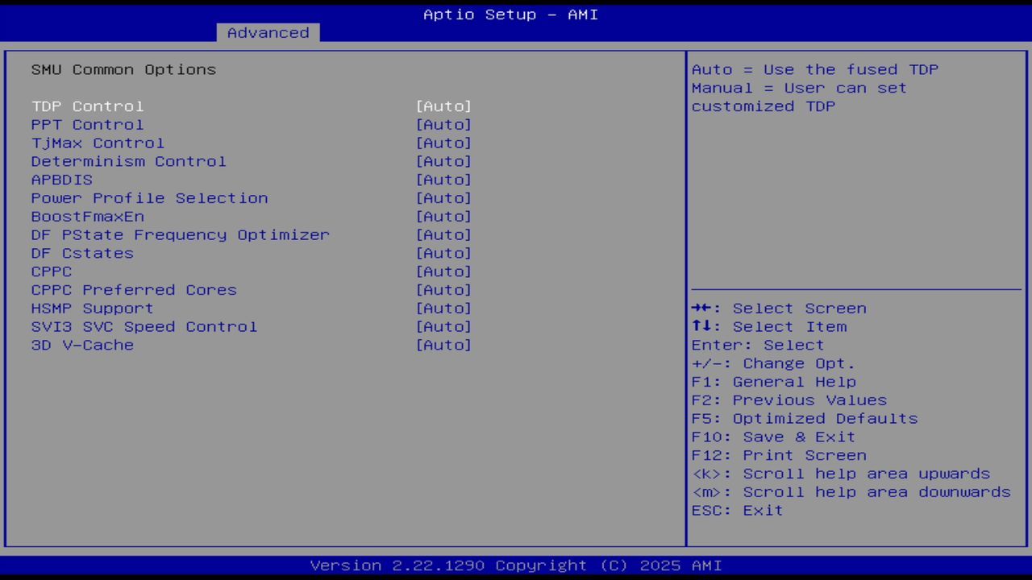Open the DF Cstates [Auto] value

point(443,253)
